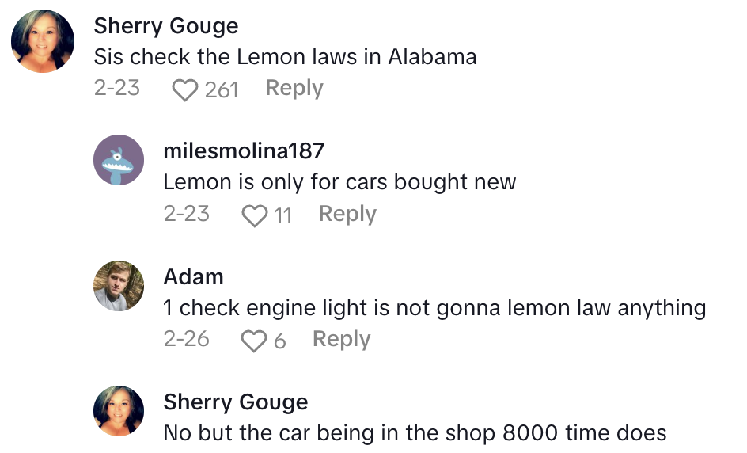Click the comment about 8000 times in shop
The image size is (747, 453).
click(415, 433)
